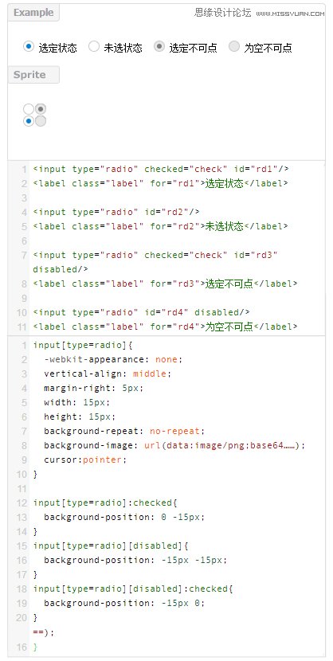Viewport: 333px width, 661px height.
Task: Click the 思缘设计论坛 watermark text
Action: point(222,13)
